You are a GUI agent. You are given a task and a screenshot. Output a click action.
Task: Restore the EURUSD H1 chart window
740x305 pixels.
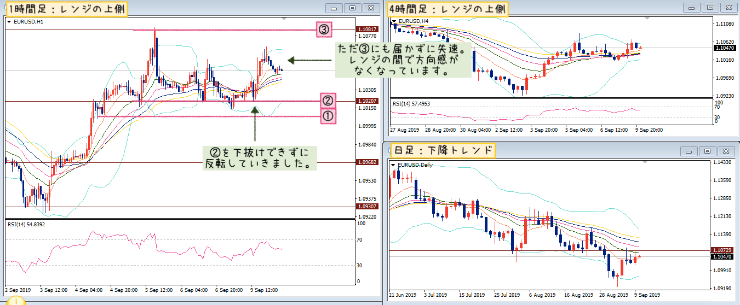tap(353, 8)
